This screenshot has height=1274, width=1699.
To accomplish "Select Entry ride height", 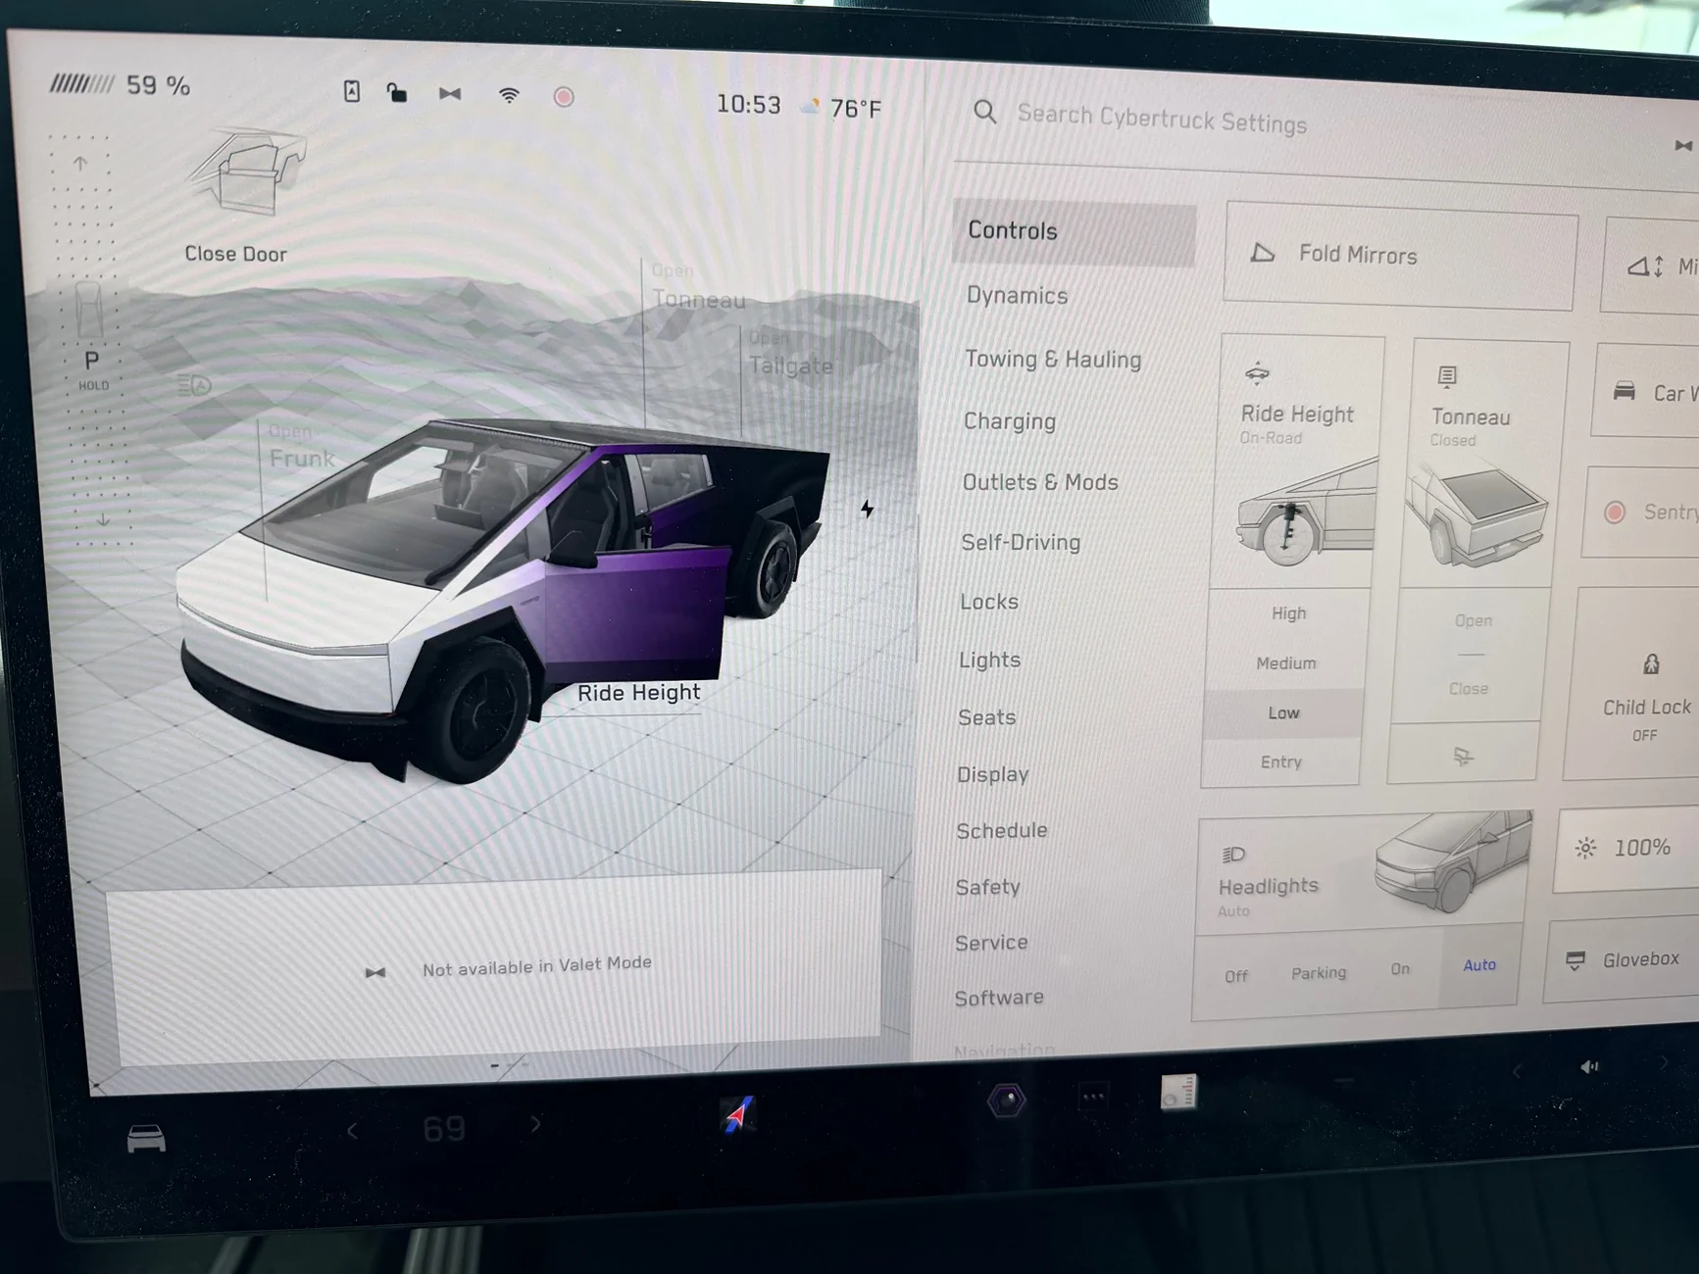I will 1280,761.
